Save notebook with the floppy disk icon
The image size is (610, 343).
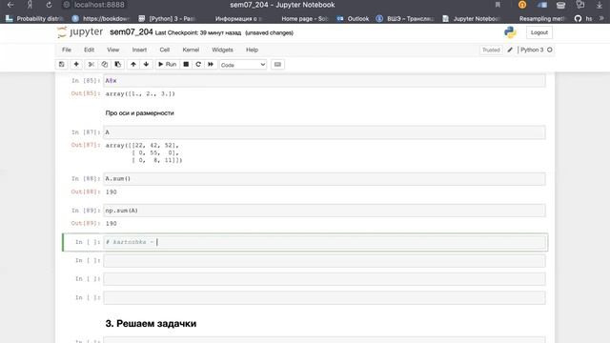coord(61,65)
